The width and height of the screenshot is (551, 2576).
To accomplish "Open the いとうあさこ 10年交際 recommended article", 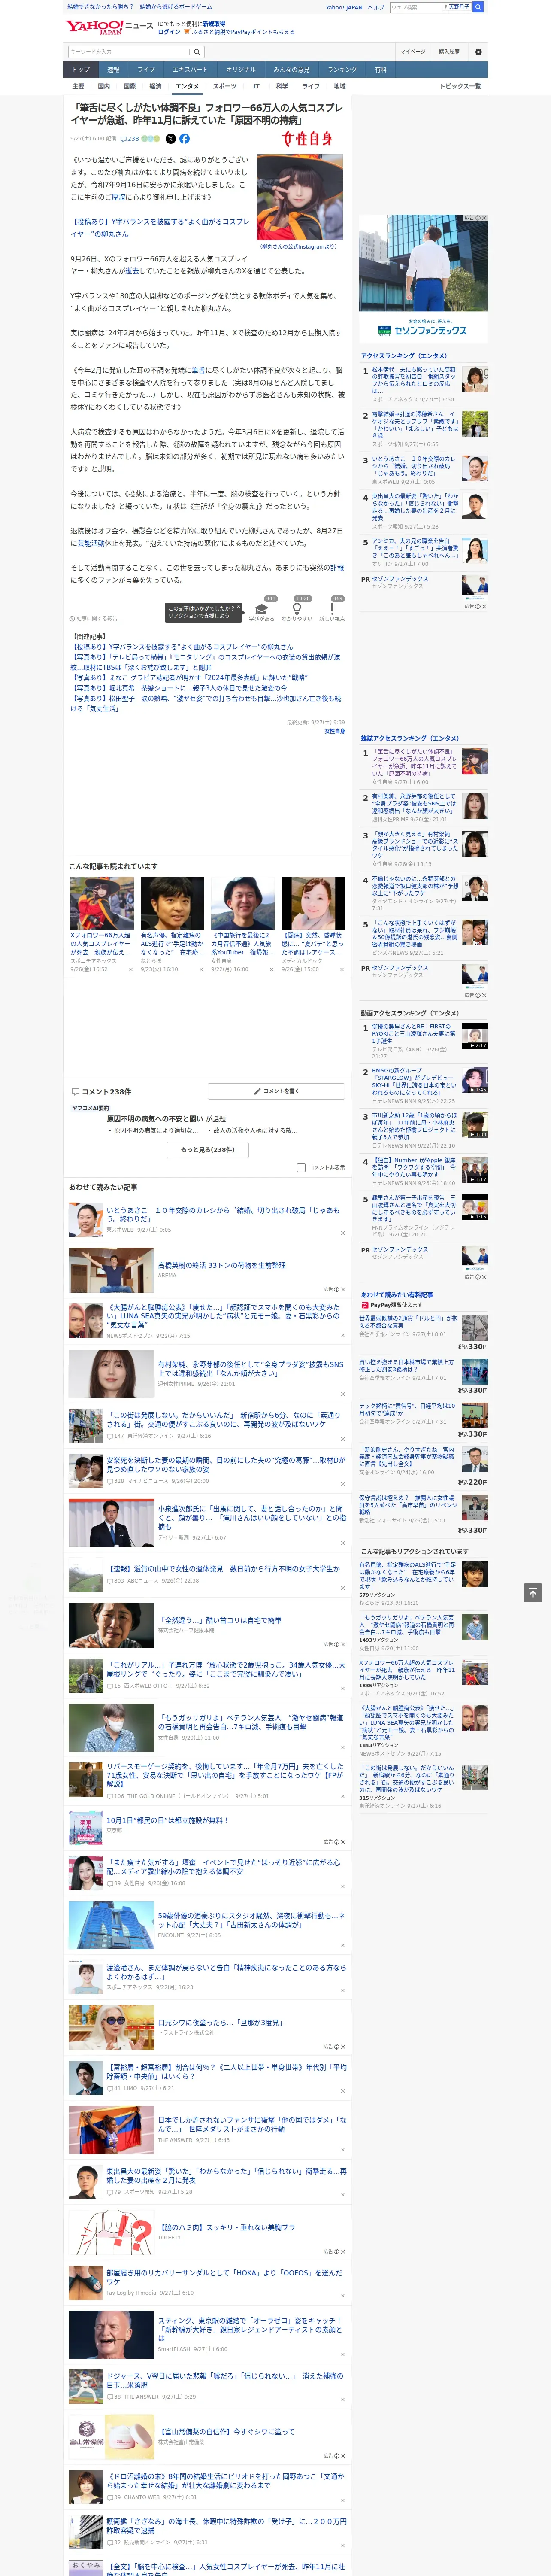I will [223, 1214].
